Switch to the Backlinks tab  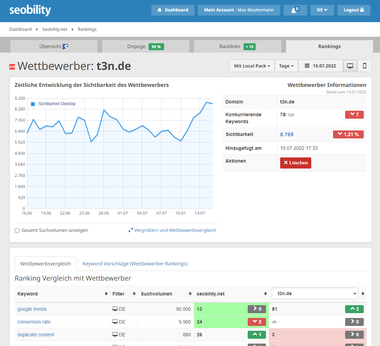(238, 46)
